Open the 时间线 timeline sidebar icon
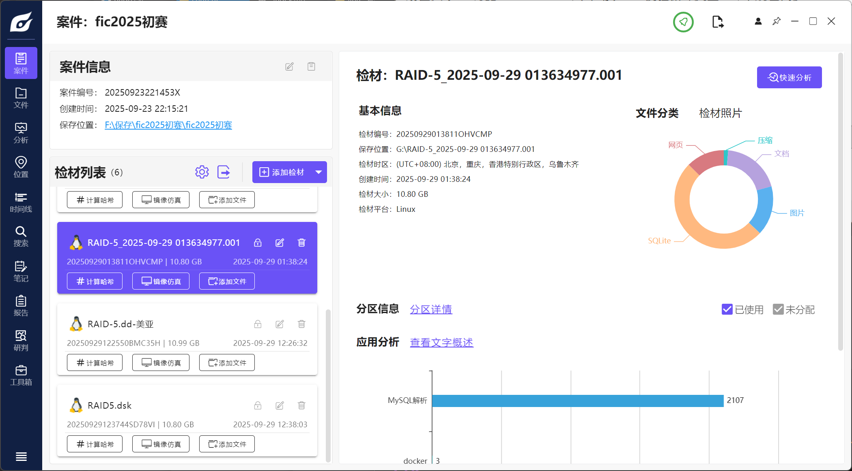Image resolution: width=852 pixels, height=471 pixels. [x=21, y=202]
